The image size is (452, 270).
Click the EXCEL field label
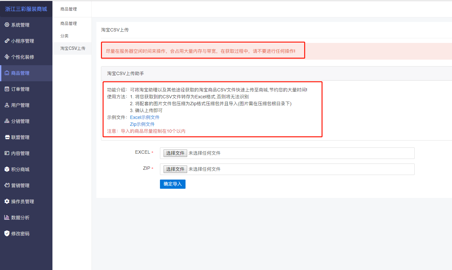coord(143,152)
